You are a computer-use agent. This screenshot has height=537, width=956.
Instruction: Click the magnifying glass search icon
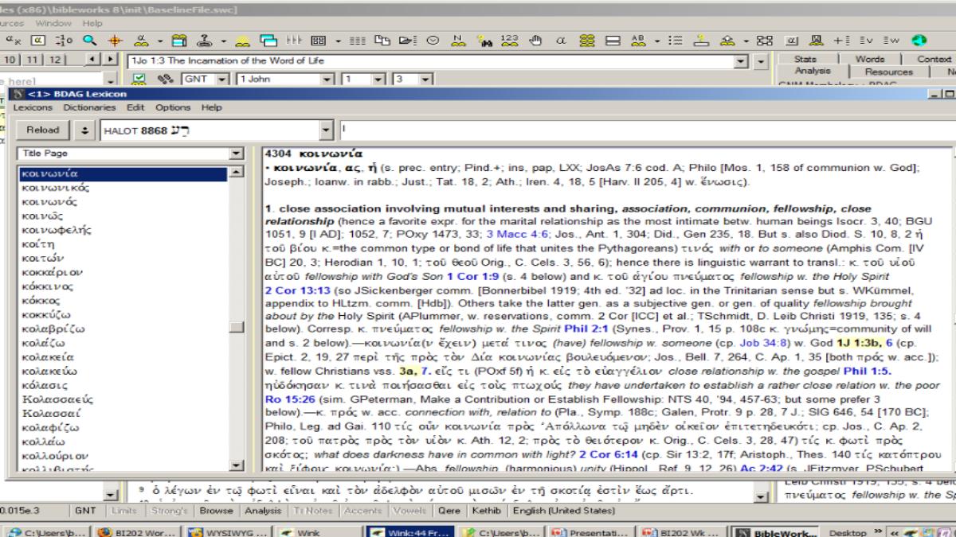pyautogui.click(x=89, y=41)
